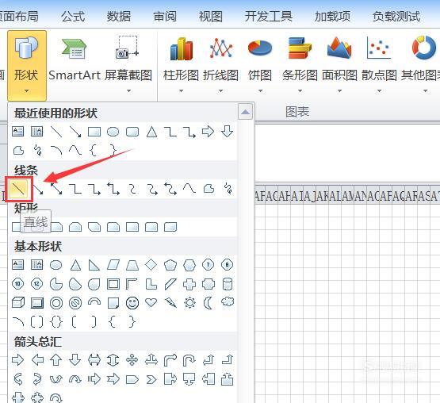Screen dimensions: 440x403
Task: Choose the sun basic shape
Action: coord(189,303)
